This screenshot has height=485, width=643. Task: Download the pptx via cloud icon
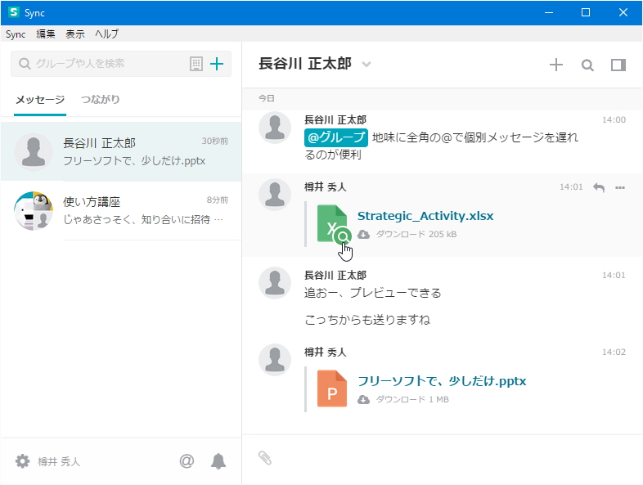363,399
